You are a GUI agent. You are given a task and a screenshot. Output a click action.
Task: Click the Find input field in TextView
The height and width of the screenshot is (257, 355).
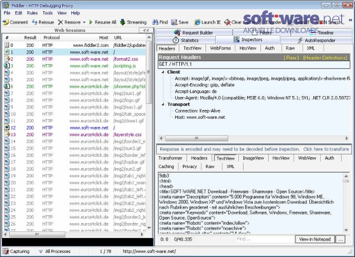(265, 239)
